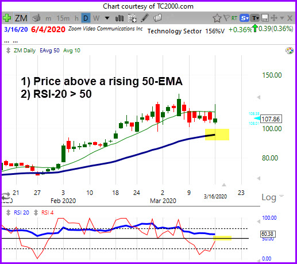
Task: Click the red 6/4/2020 date label
Action: 48,29
